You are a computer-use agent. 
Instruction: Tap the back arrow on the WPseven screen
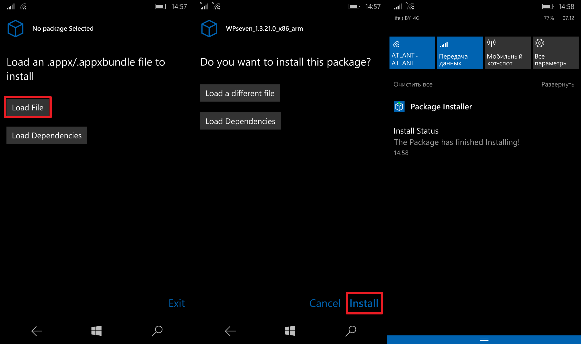230,331
